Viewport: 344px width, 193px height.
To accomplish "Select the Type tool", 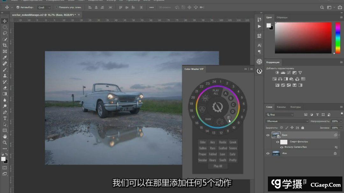I will tap(5, 118).
